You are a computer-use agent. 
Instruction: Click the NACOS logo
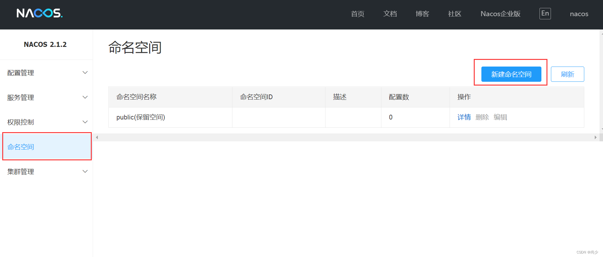click(x=40, y=13)
